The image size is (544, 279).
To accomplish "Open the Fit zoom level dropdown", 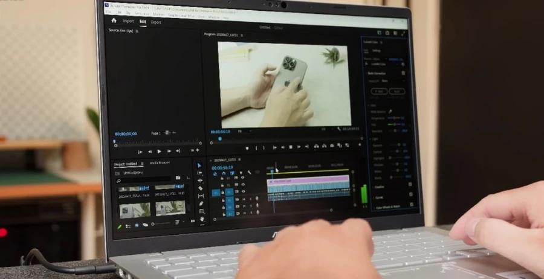I will (245, 132).
